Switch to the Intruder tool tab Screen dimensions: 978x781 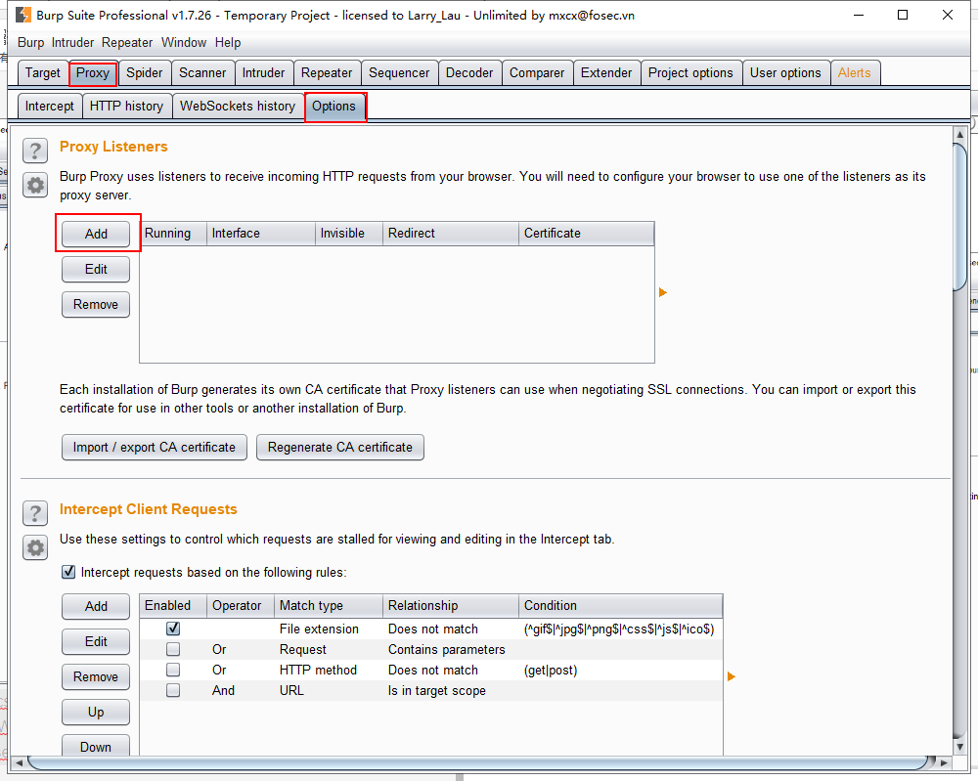point(263,73)
